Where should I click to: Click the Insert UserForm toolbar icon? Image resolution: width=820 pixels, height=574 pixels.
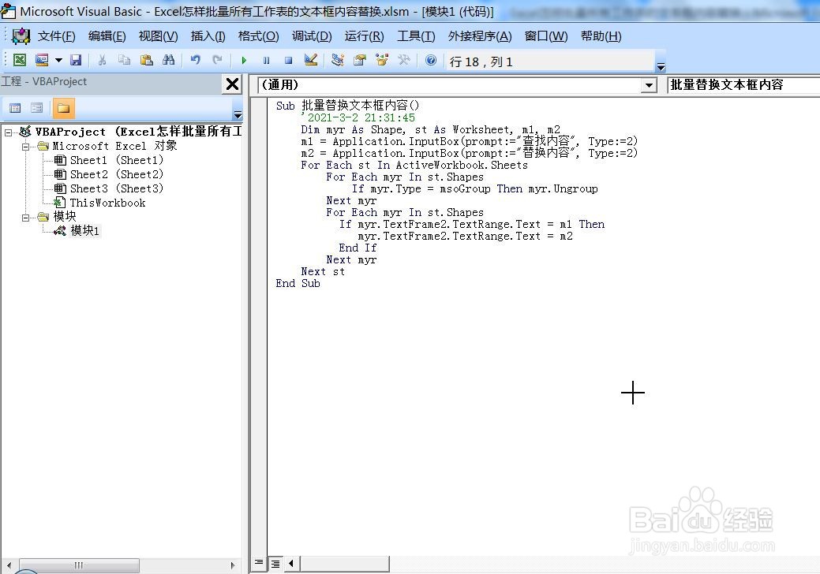(x=42, y=60)
